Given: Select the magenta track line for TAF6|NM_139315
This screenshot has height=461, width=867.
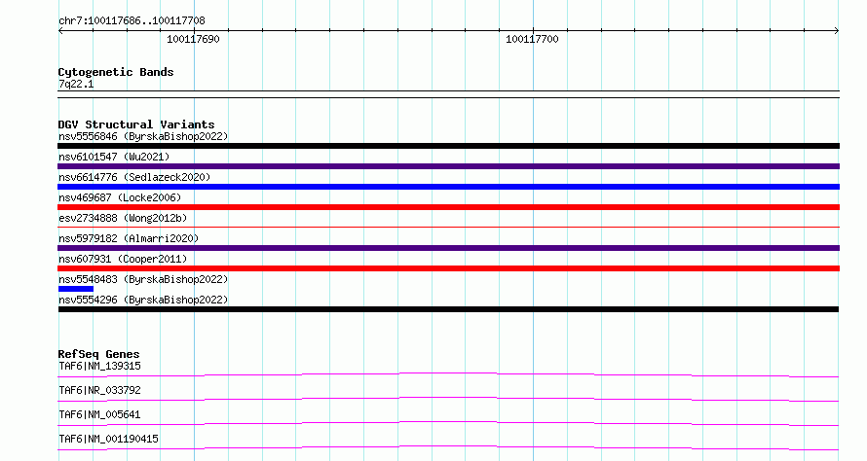Looking at the screenshot, I should [448, 374].
